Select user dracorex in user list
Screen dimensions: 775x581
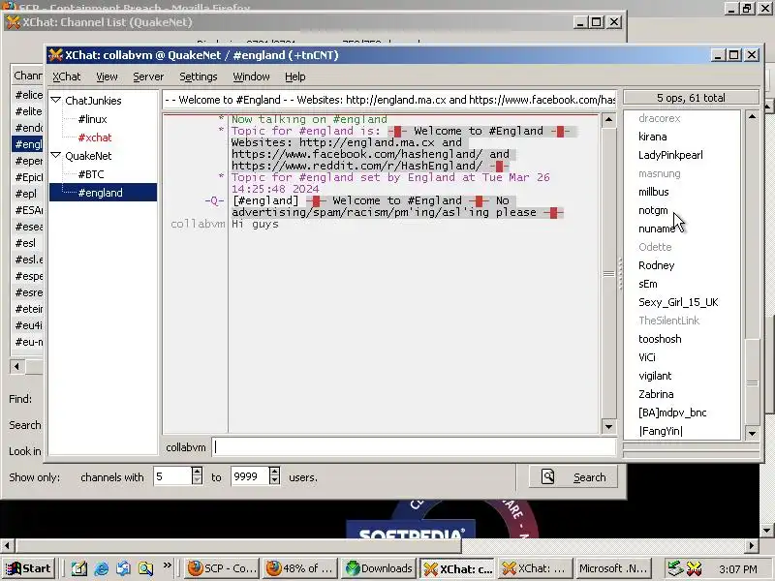tap(660, 118)
